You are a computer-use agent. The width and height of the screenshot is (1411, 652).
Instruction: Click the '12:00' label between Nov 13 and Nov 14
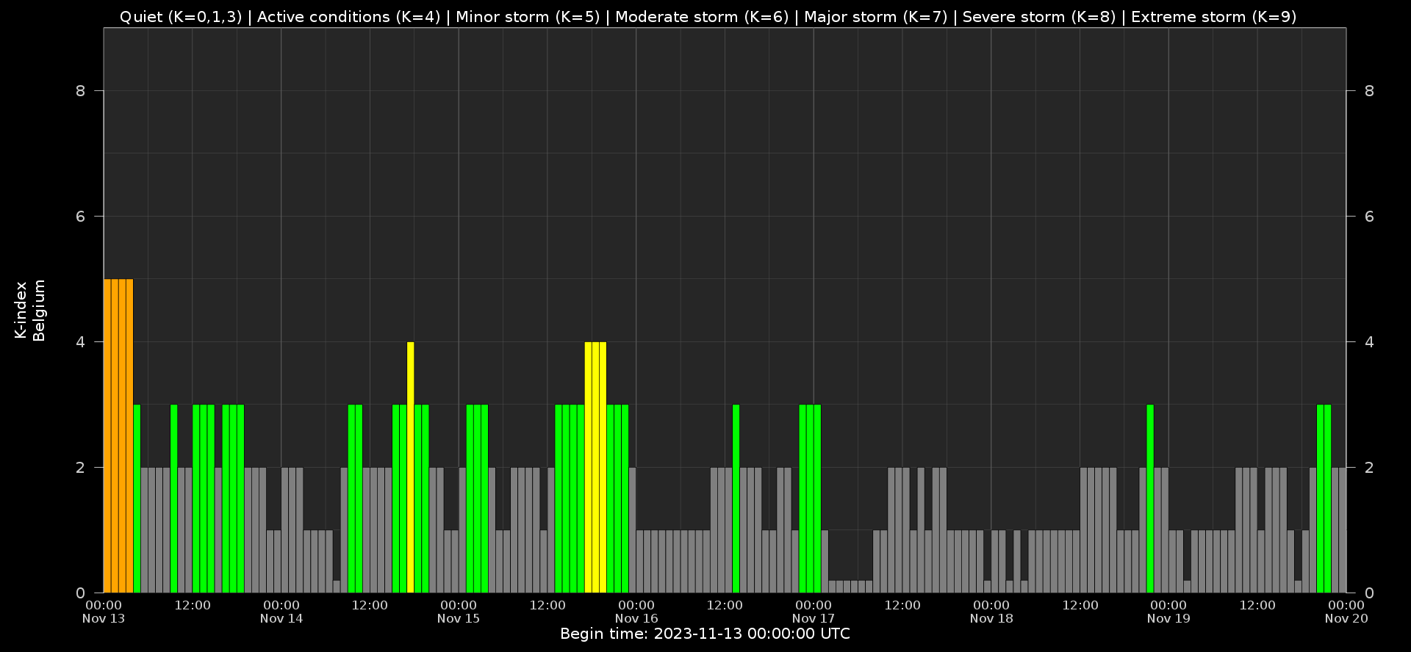(x=193, y=605)
